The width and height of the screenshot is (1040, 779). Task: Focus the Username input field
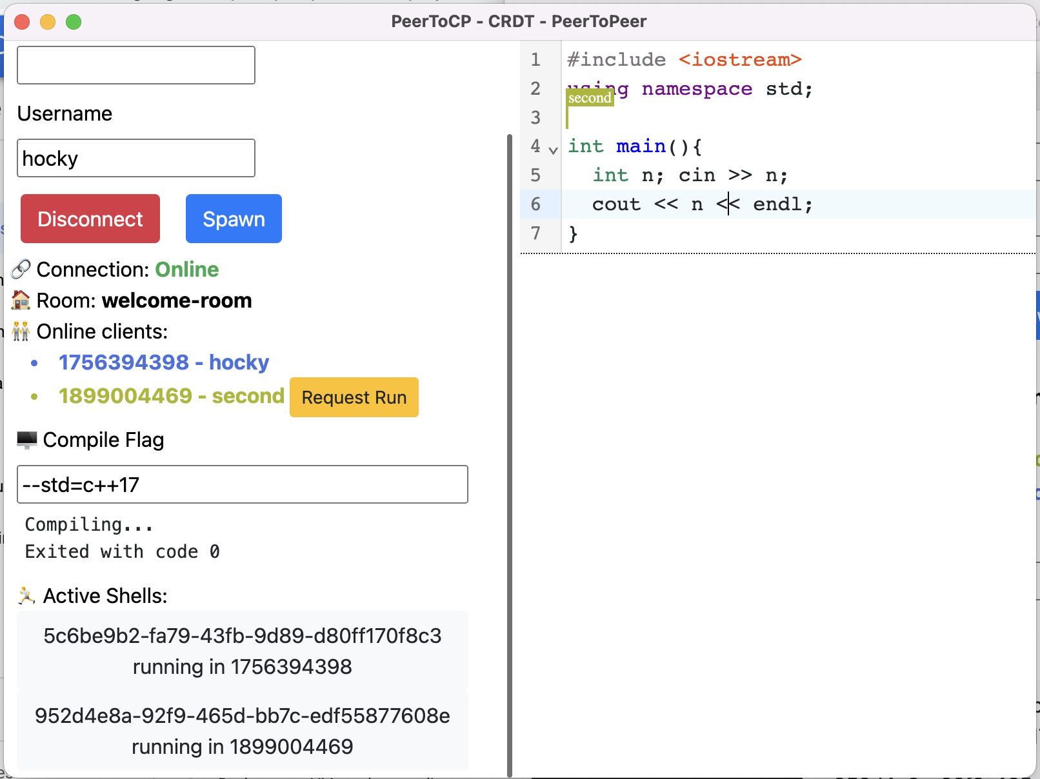tap(135, 158)
